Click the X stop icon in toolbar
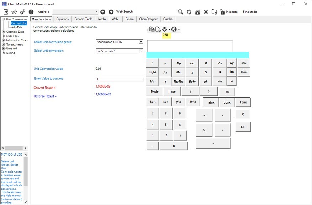This screenshot has height=205, width=312. [x=206, y=12]
